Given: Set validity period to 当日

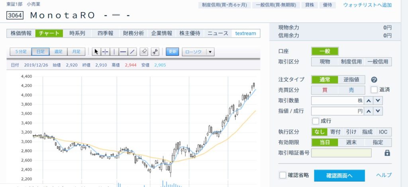Looking at the screenshot, I should (x=325, y=142).
